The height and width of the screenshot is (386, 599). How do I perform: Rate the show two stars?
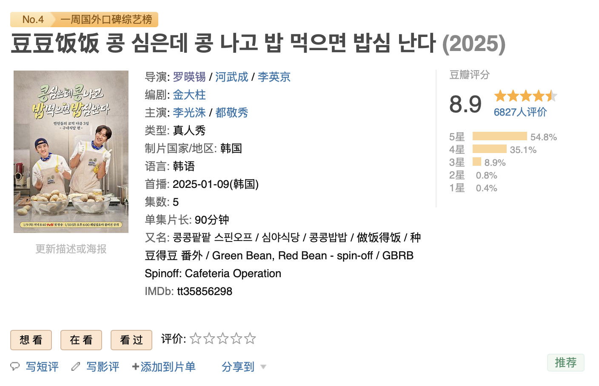tap(209, 338)
